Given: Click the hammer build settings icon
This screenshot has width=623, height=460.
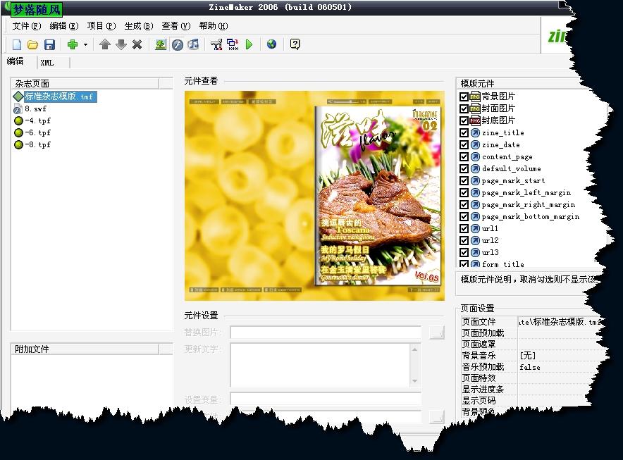Looking at the screenshot, I should pos(216,44).
